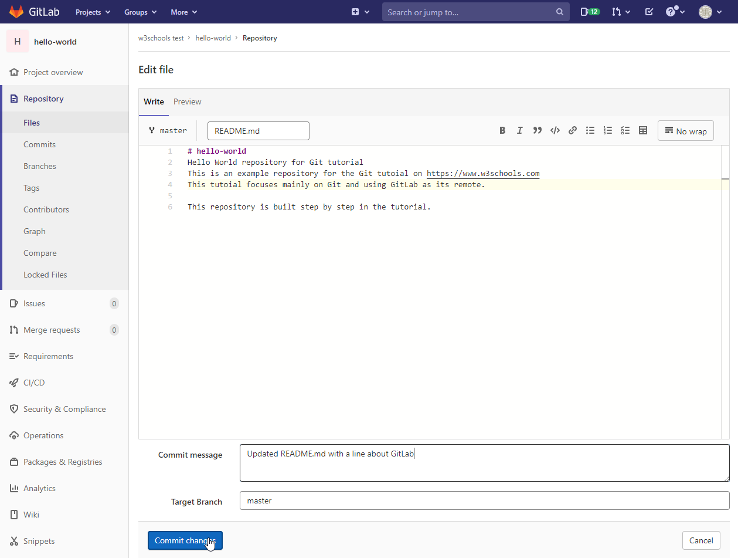The height and width of the screenshot is (558, 738).
Task: Switch to the Preview tab
Action: point(187,102)
